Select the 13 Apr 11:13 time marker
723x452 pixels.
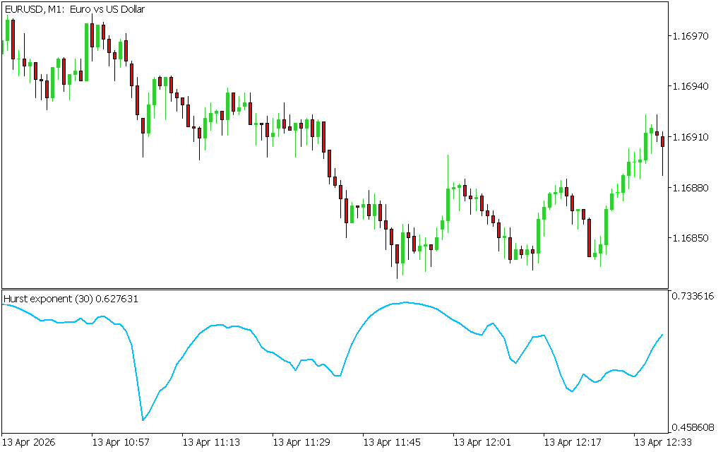[211, 443]
